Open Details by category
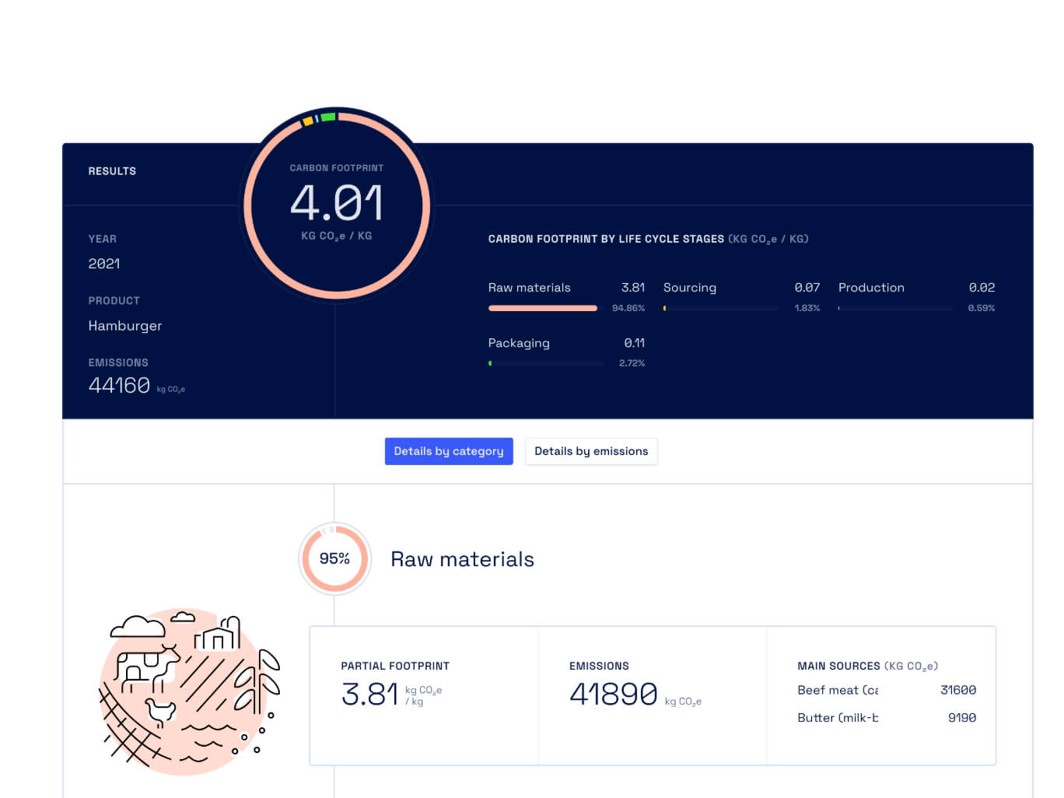Screen dimensions: 1064x798 (449, 451)
